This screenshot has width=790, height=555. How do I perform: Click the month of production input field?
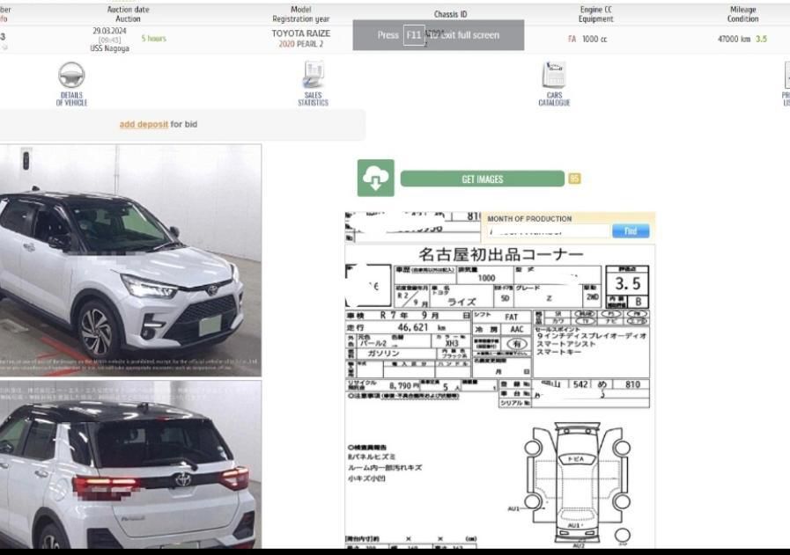click(x=548, y=231)
